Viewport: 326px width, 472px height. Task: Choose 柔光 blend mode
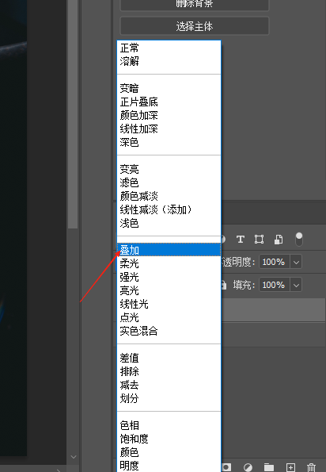(169, 263)
